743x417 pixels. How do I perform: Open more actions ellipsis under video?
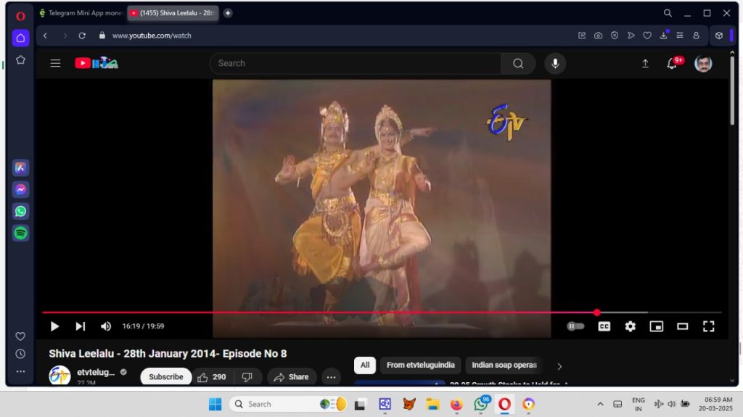click(331, 377)
